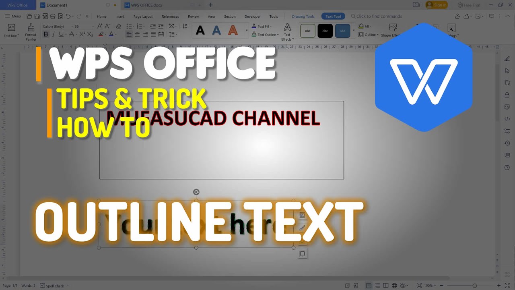
Task: Open the Developer tab
Action: pos(253,17)
